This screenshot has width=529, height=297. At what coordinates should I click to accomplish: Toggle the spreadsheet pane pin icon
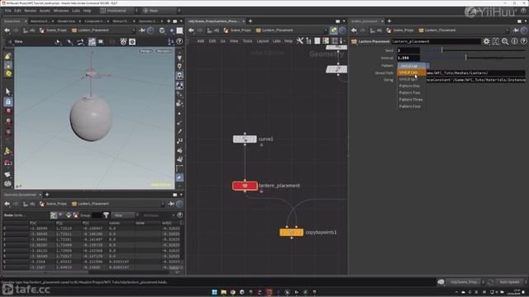click(x=171, y=204)
